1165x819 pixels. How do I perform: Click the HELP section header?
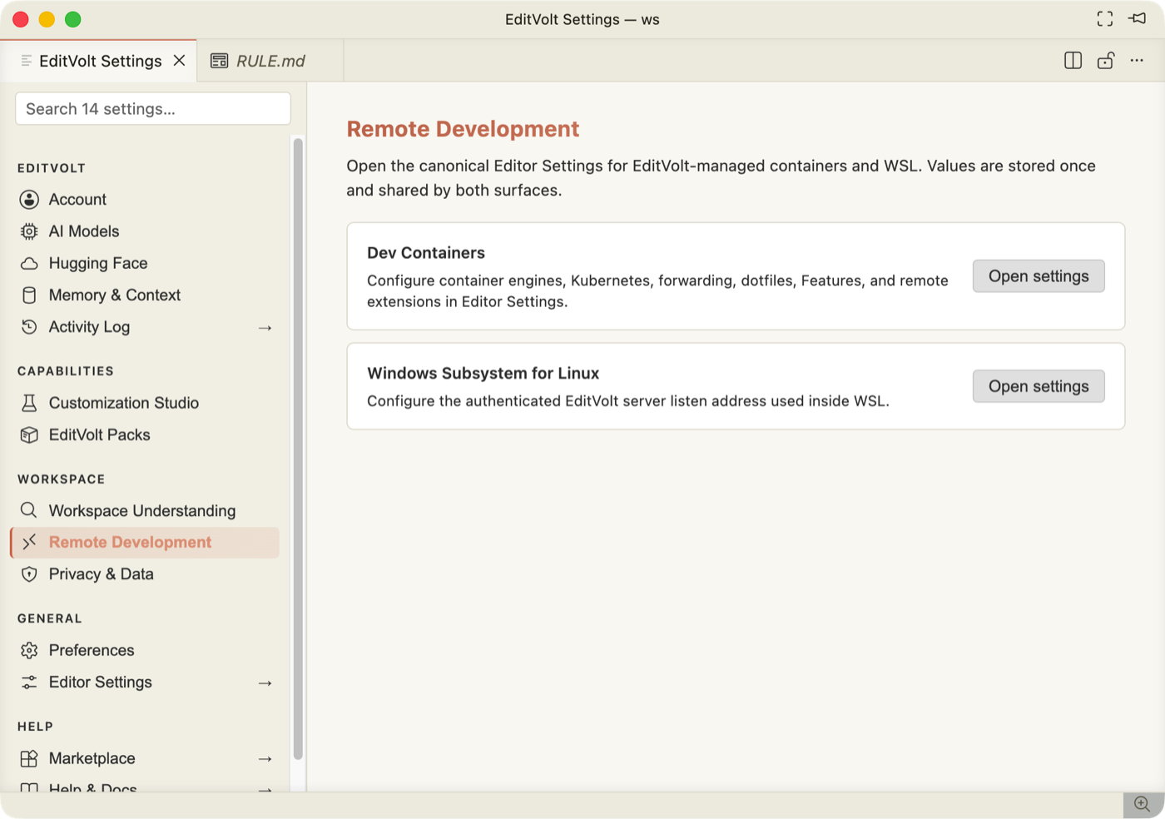point(35,727)
